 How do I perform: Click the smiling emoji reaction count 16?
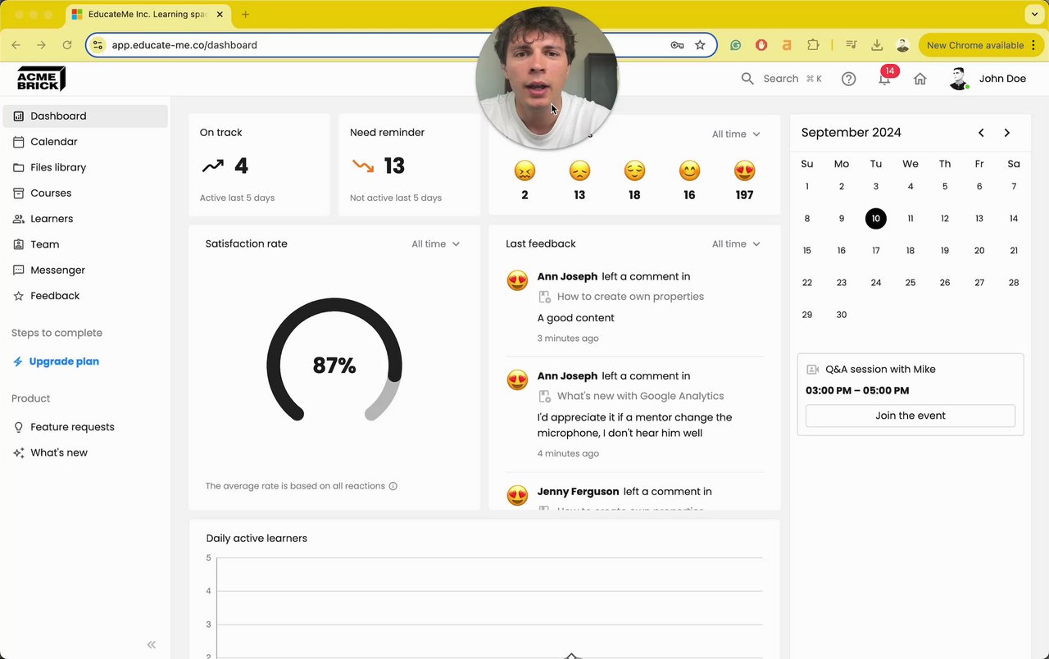(689, 180)
